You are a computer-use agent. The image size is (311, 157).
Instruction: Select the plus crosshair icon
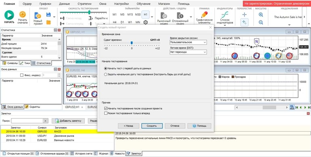tap(244, 15)
